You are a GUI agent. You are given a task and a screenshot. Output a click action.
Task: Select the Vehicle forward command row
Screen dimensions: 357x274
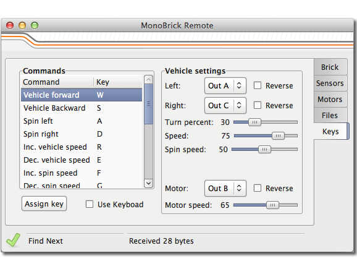point(82,95)
